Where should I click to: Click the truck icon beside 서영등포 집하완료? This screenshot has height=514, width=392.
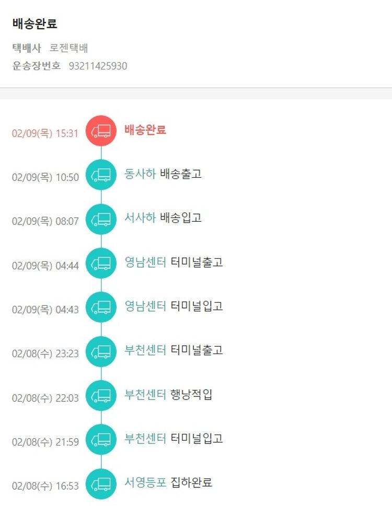point(101,484)
